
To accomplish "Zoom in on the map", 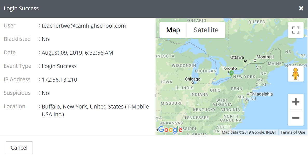I will (296, 102).
